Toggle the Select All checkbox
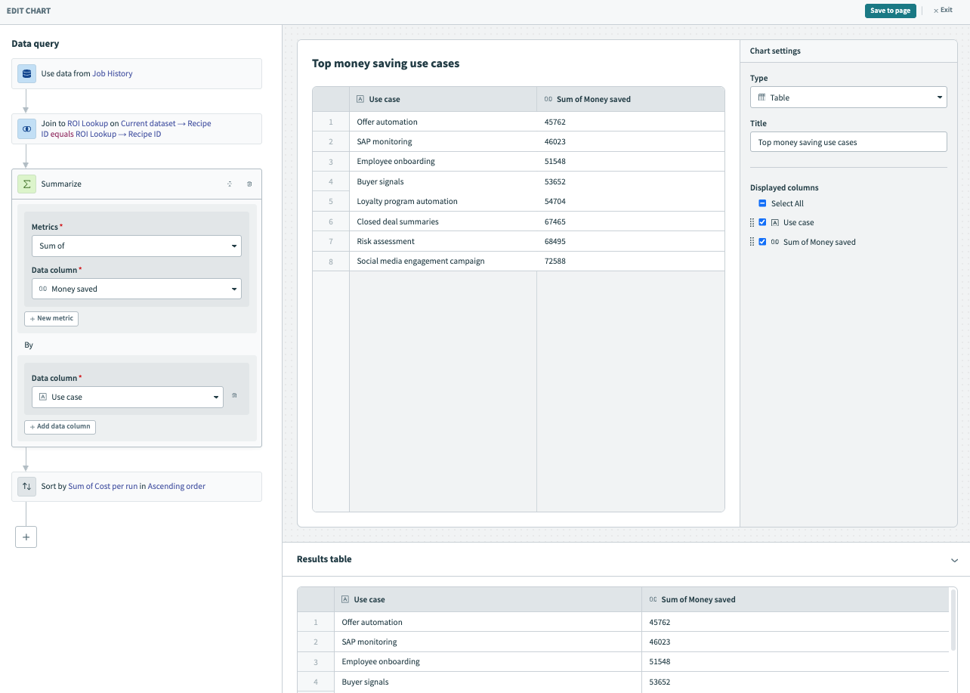This screenshot has height=693, width=970. tap(762, 203)
